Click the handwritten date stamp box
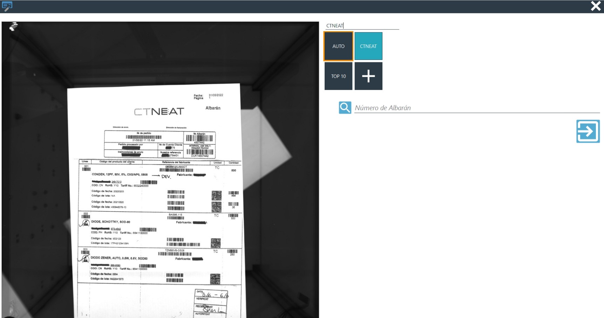 [211, 295]
